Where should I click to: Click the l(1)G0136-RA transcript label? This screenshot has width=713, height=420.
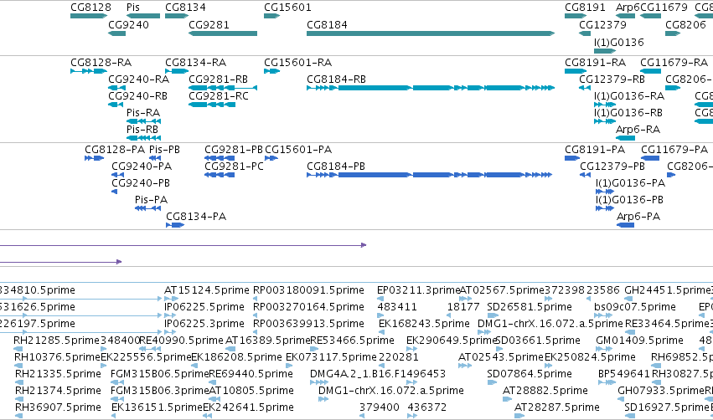(x=629, y=96)
